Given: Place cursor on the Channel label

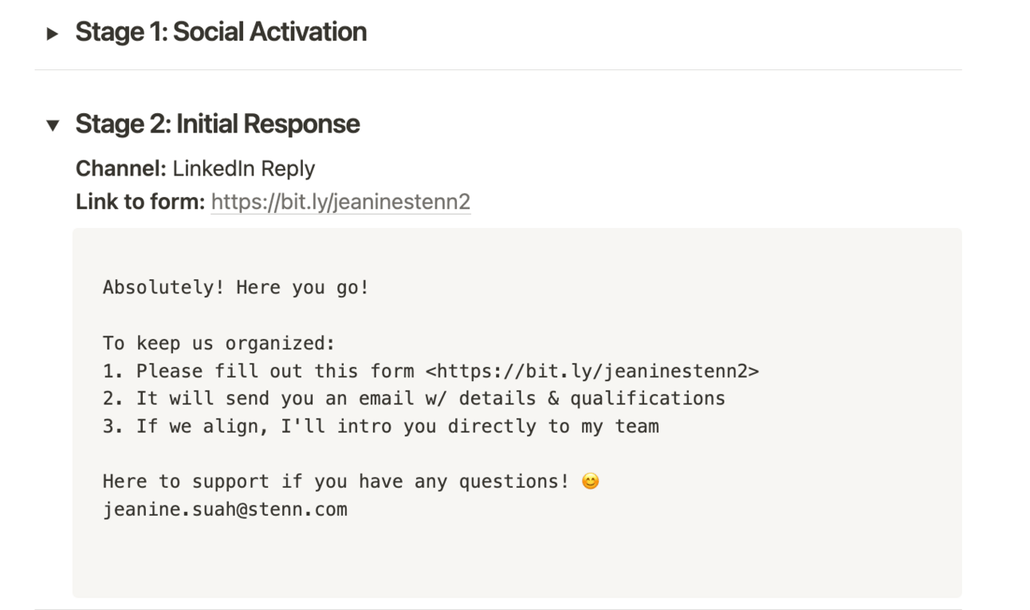Looking at the screenshot, I should pyautogui.click(x=121, y=168).
